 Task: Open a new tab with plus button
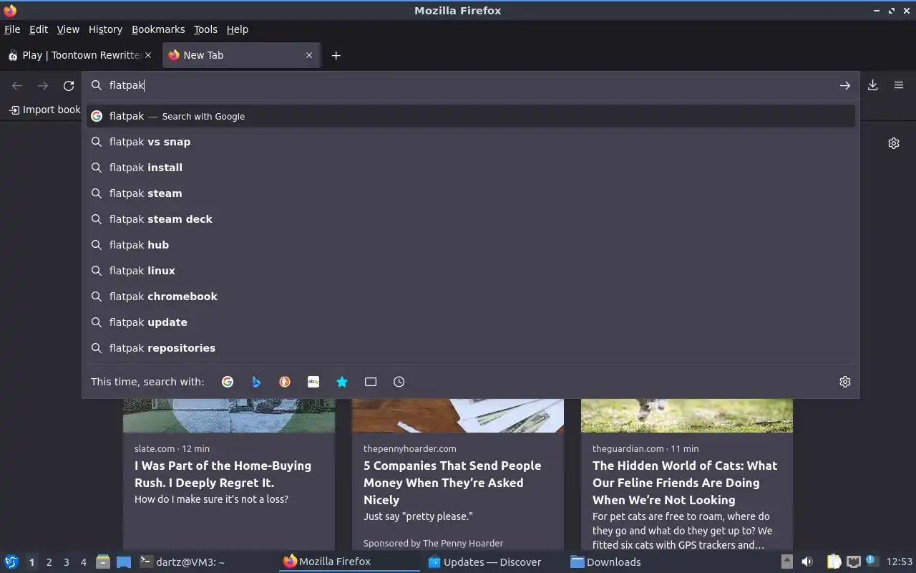click(x=336, y=55)
